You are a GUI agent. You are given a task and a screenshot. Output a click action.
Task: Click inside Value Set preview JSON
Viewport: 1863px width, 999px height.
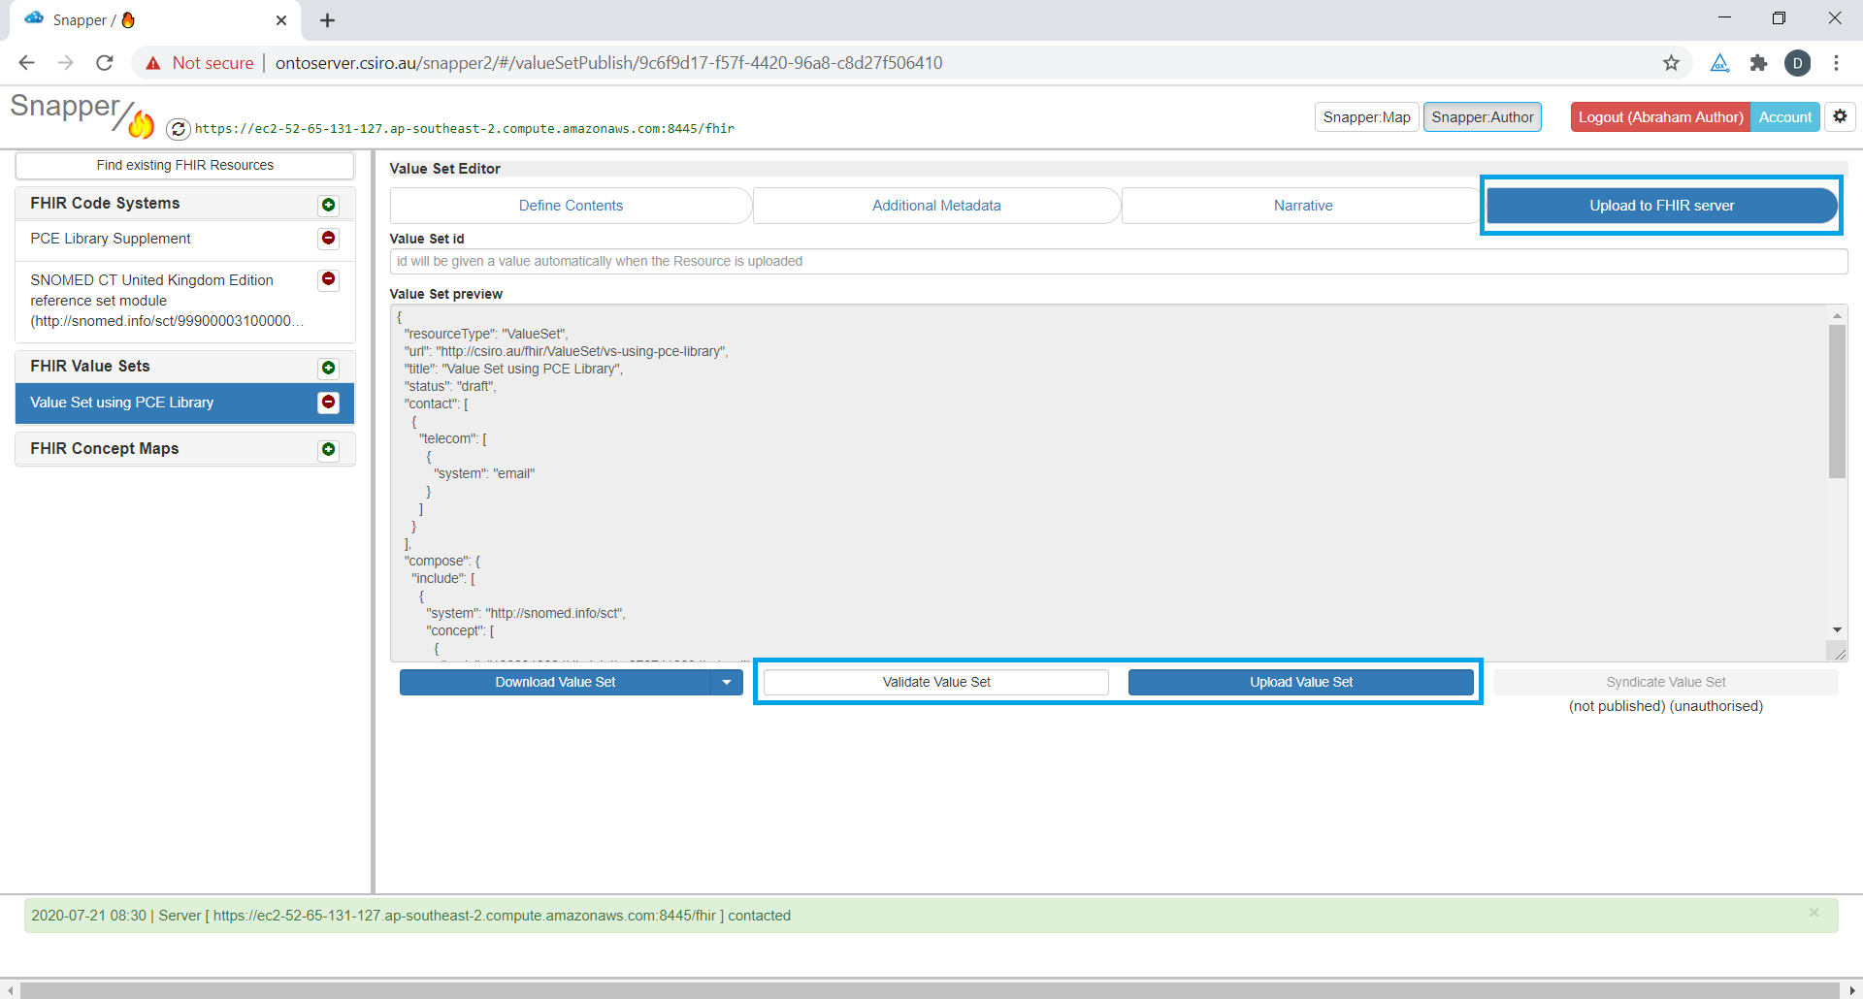1108,483
